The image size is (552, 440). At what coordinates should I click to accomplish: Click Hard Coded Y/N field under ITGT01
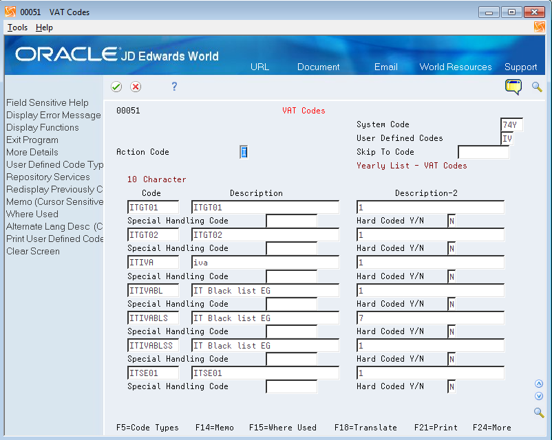click(452, 221)
